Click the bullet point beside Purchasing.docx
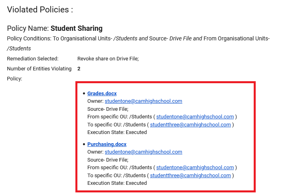This screenshot has height=196, width=294. 84,144
